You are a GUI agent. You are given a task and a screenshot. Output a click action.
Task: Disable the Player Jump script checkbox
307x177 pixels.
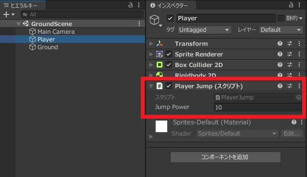pos(169,86)
